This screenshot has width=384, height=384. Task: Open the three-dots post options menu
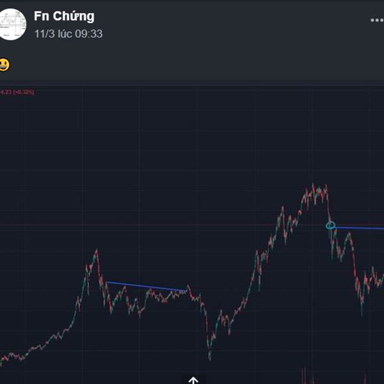(377, 20)
